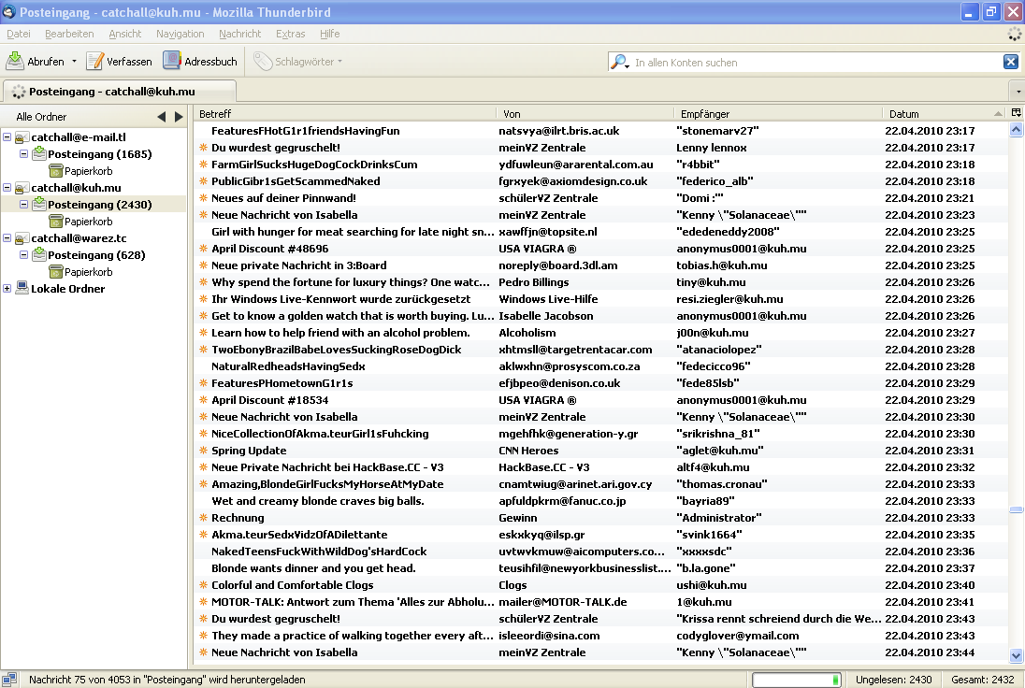This screenshot has width=1025, height=688.
Task: Collapse the catchall@e-mail.tl account
Action: tap(7, 137)
